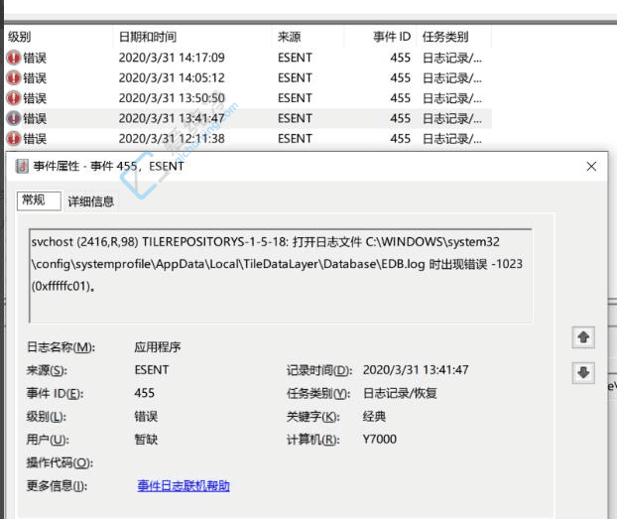Viewport: 617px width, 519px height.
Task: Select the event dated 2020/3/31 14:17:09
Action: 248,58
